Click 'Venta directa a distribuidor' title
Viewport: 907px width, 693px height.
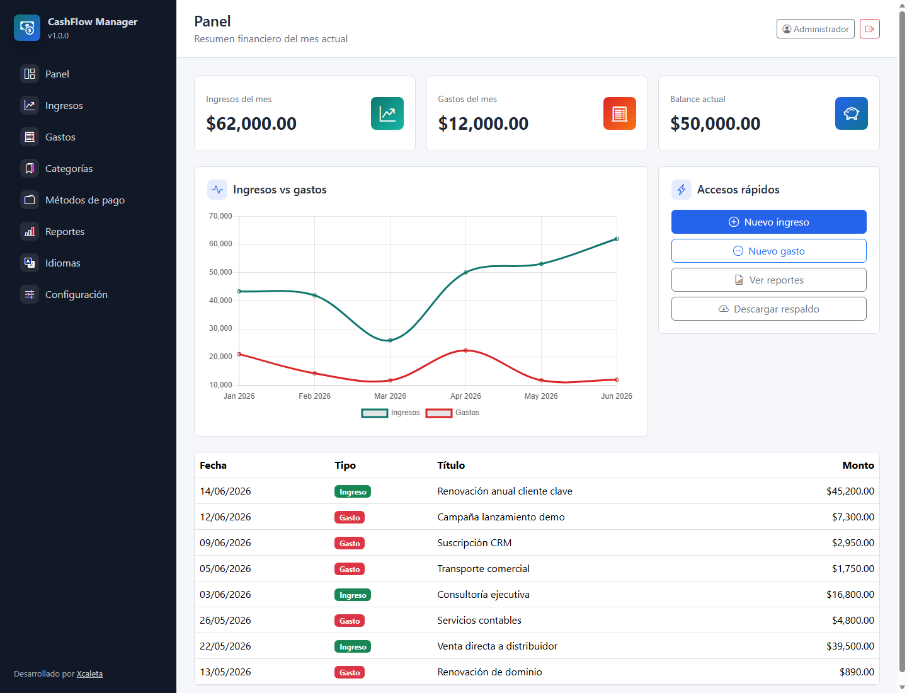498,646
